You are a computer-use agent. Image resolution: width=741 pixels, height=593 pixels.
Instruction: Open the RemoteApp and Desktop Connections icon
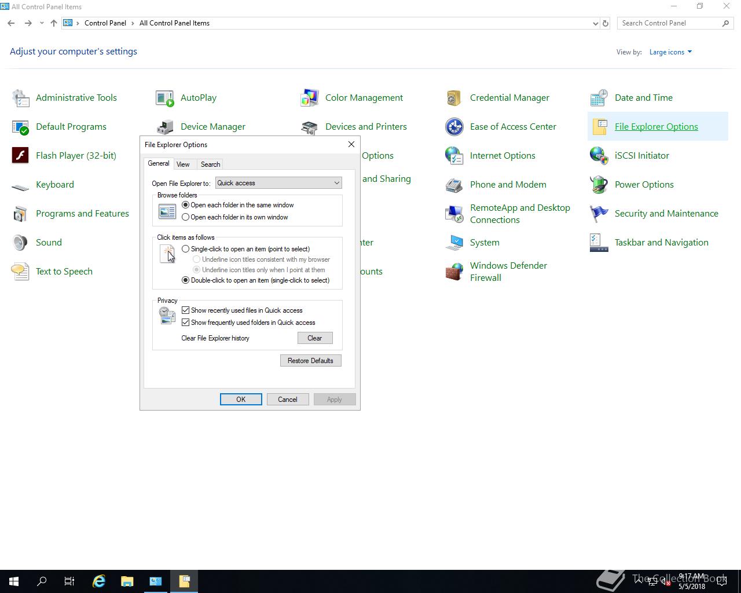[x=454, y=214]
